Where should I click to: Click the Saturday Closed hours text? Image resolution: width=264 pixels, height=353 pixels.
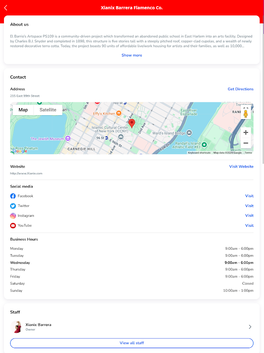click(248, 283)
